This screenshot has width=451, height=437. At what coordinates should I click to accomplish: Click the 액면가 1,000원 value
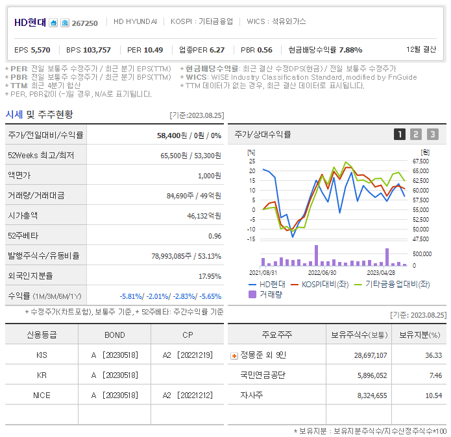210,176
